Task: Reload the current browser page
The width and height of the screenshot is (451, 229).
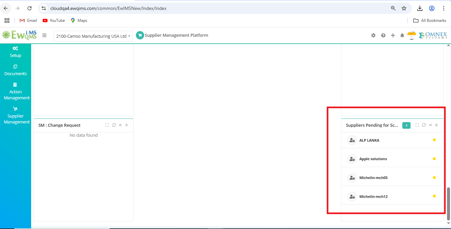Action: [x=29, y=8]
